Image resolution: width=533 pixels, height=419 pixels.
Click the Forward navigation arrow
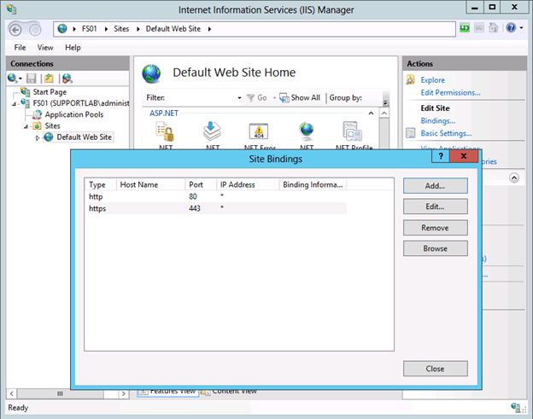tap(35, 30)
